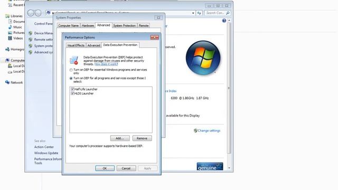Image resolution: width=338 pixels, height=190 pixels.
Task: Select DEP for essential Windows programs only
Action: click(71, 70)
